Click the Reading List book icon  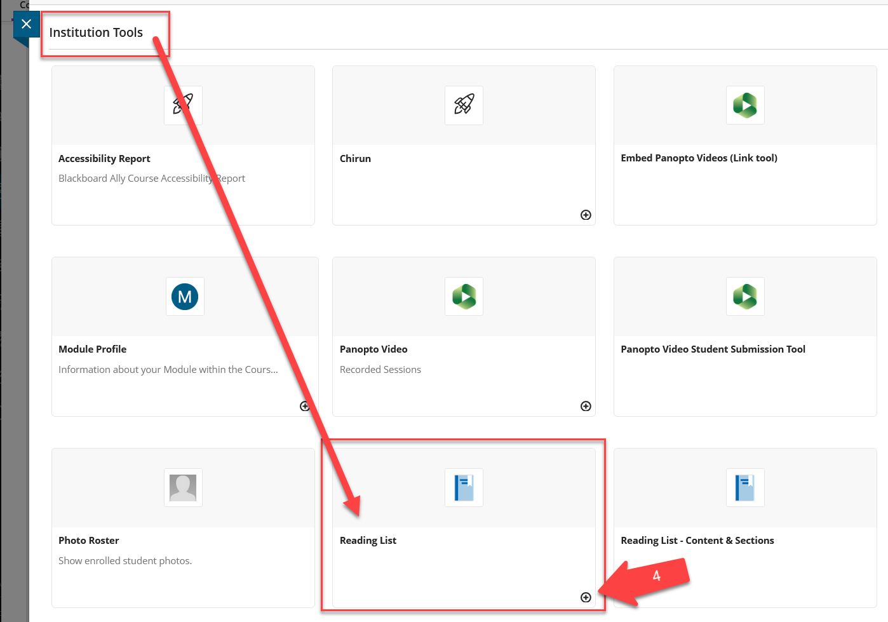tap(464, 487)
